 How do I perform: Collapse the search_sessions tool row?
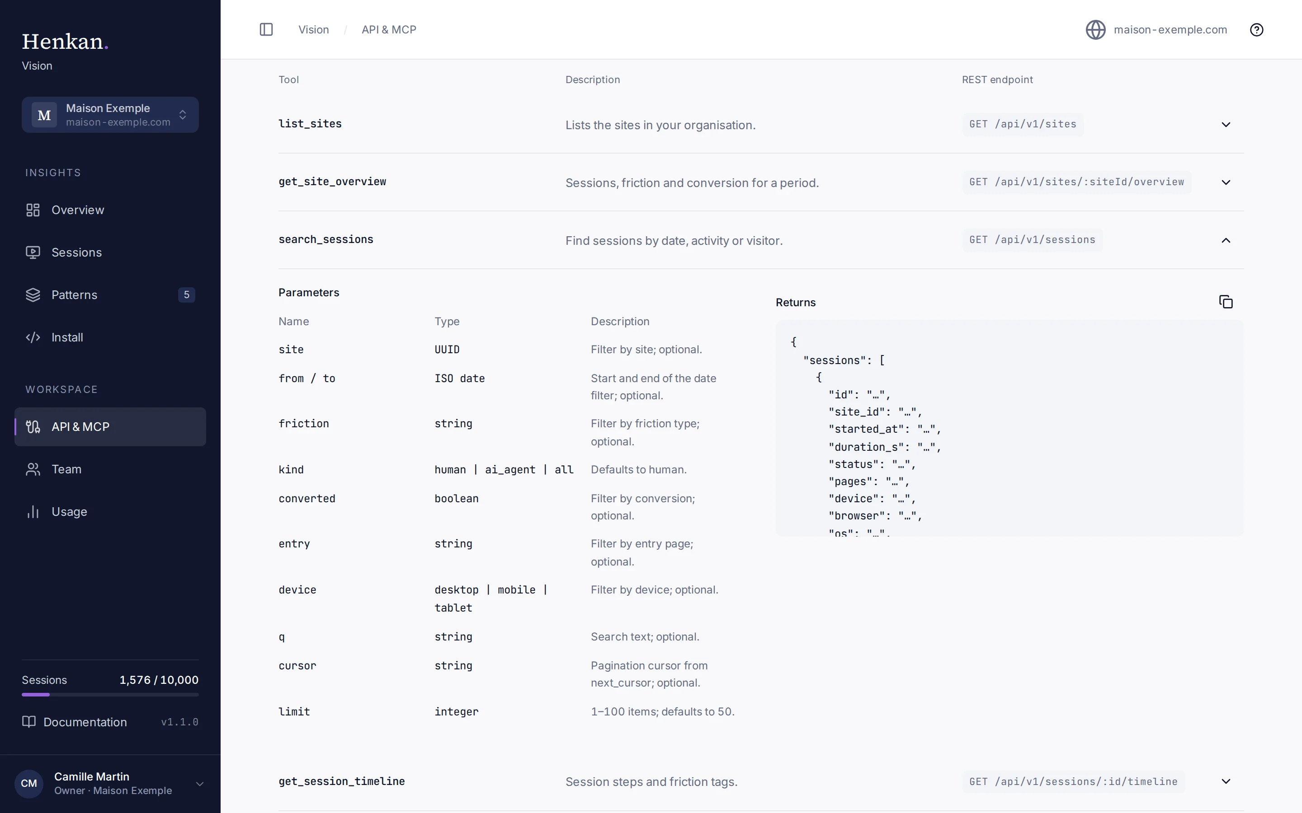[1226, 240]
